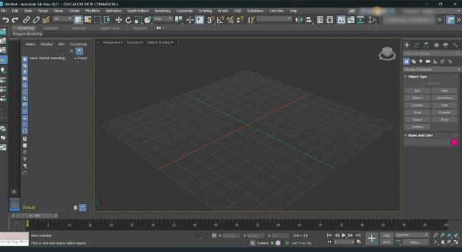This screenshot has width=462, height=252.
Task: Click the Mirror tool icon
Action: 299,20
